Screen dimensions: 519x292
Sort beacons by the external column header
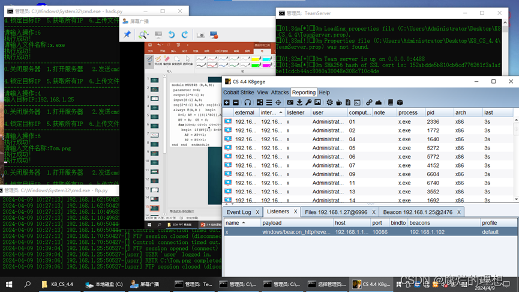click(x=246, y=113)
